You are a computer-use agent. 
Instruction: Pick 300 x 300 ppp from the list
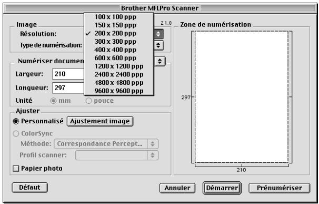coord(119,42)
